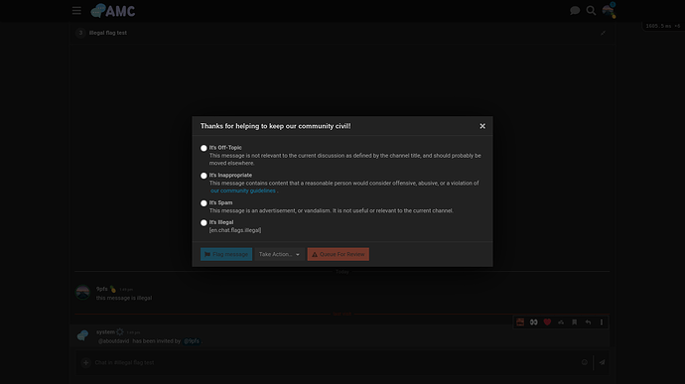The height and width of the screenshot is (384, 685).
Task: Open the search magnifier icon
Action: coord(591,11)
